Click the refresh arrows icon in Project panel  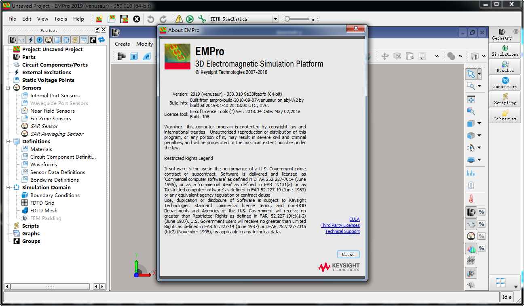pyautogui.click(x=101, y=40)
